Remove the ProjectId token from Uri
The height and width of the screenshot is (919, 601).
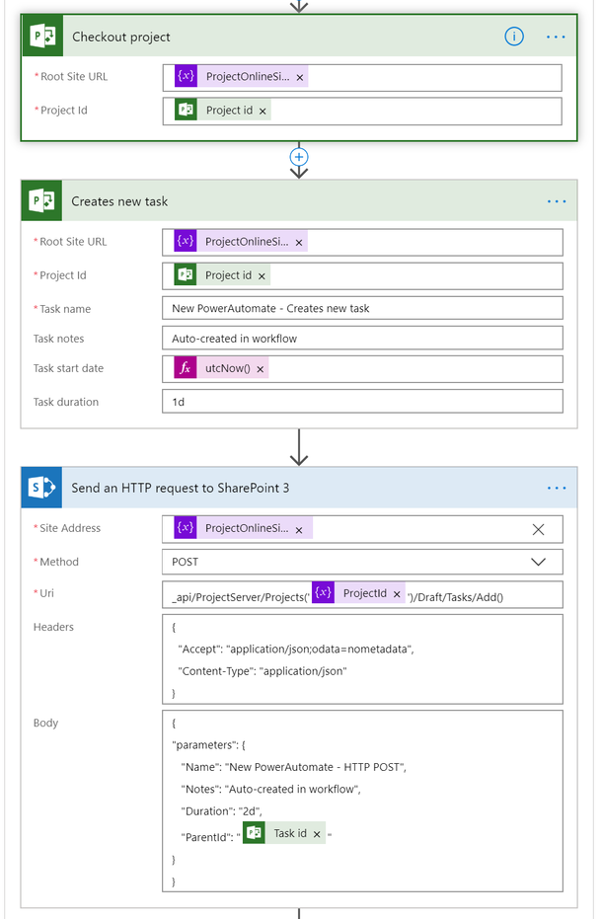[397, 594]
